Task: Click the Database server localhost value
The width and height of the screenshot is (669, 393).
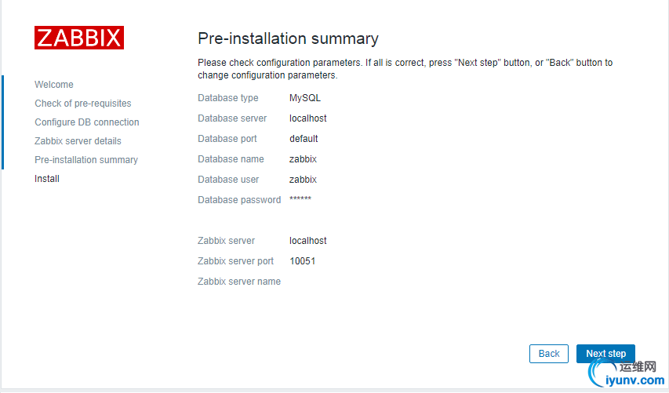Action: 308,118
